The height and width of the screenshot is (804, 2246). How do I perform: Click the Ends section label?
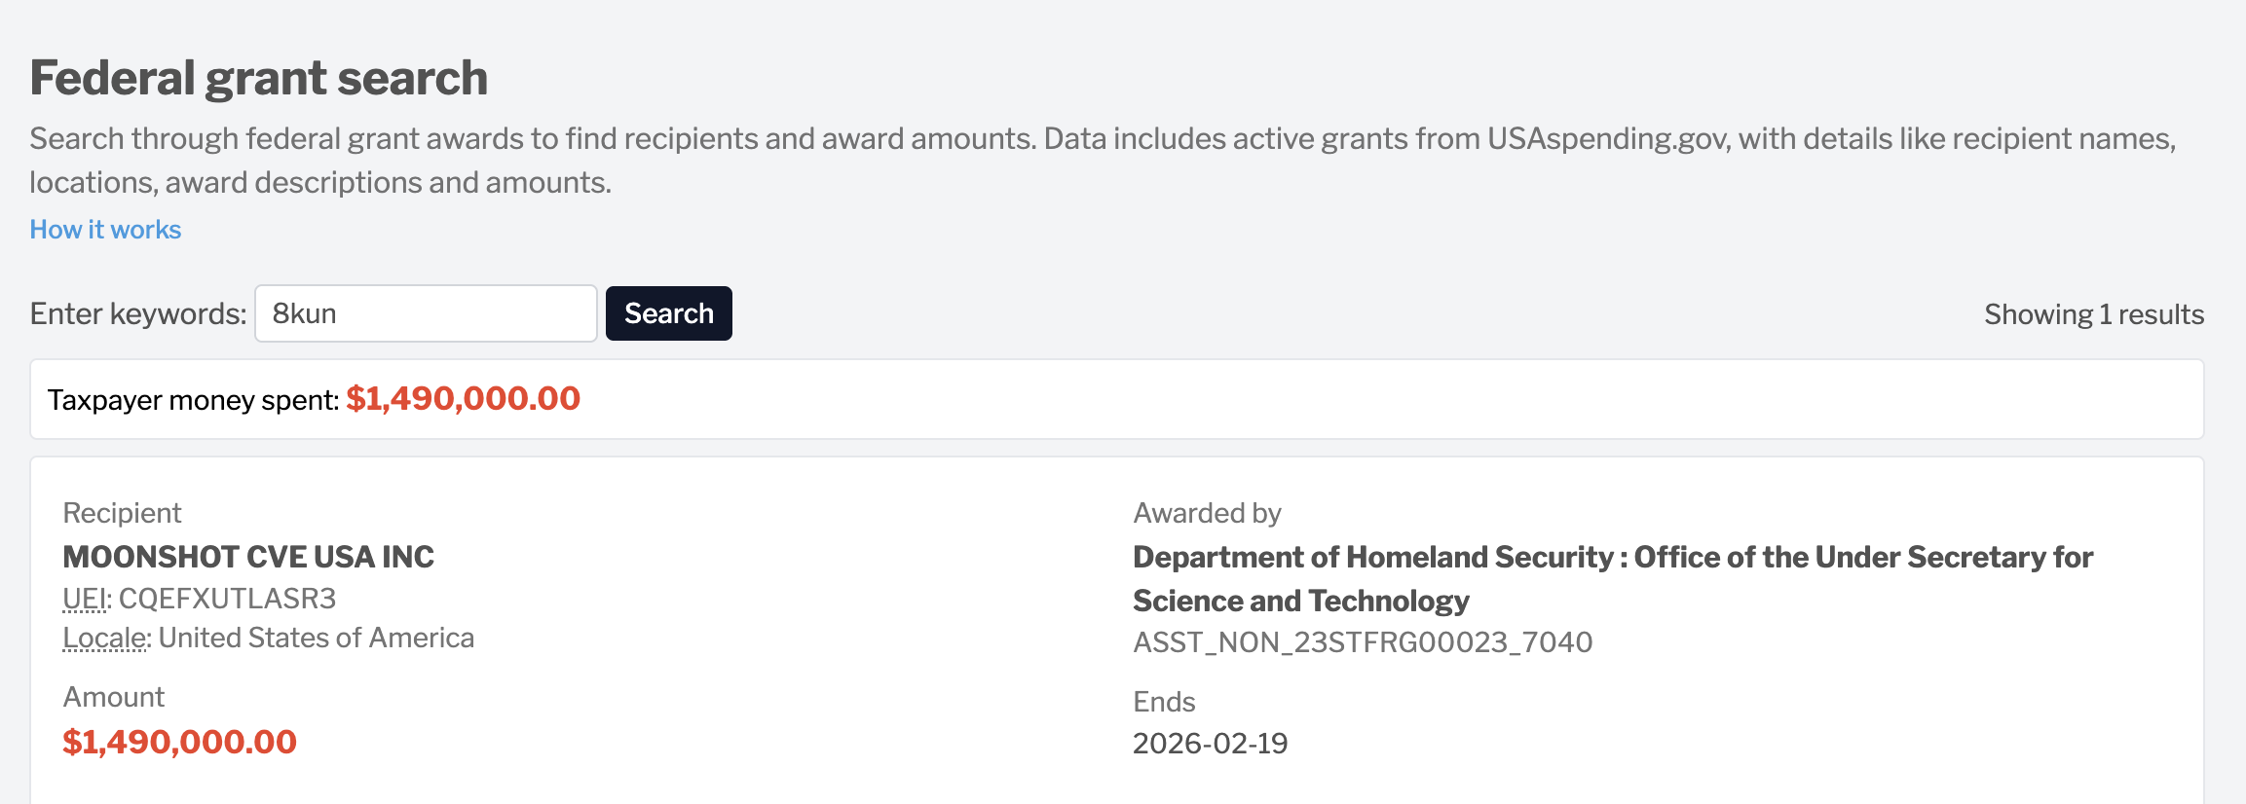pos(1164,702)
